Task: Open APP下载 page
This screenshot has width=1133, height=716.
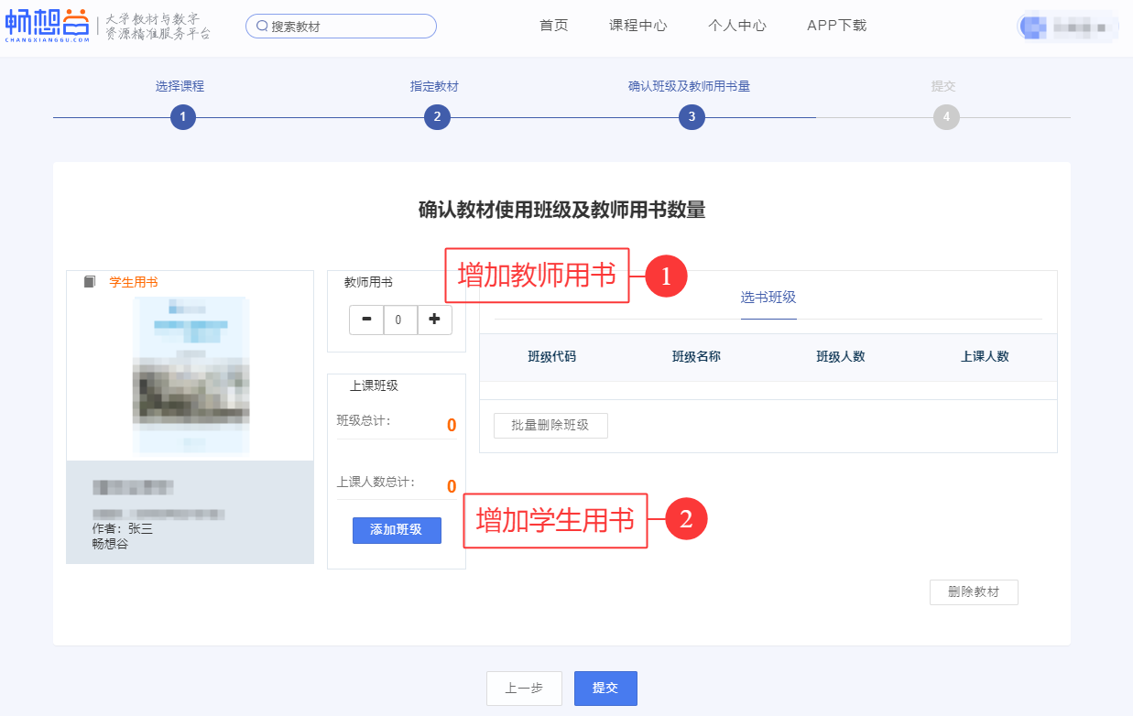Action: (x=836, y=26)
